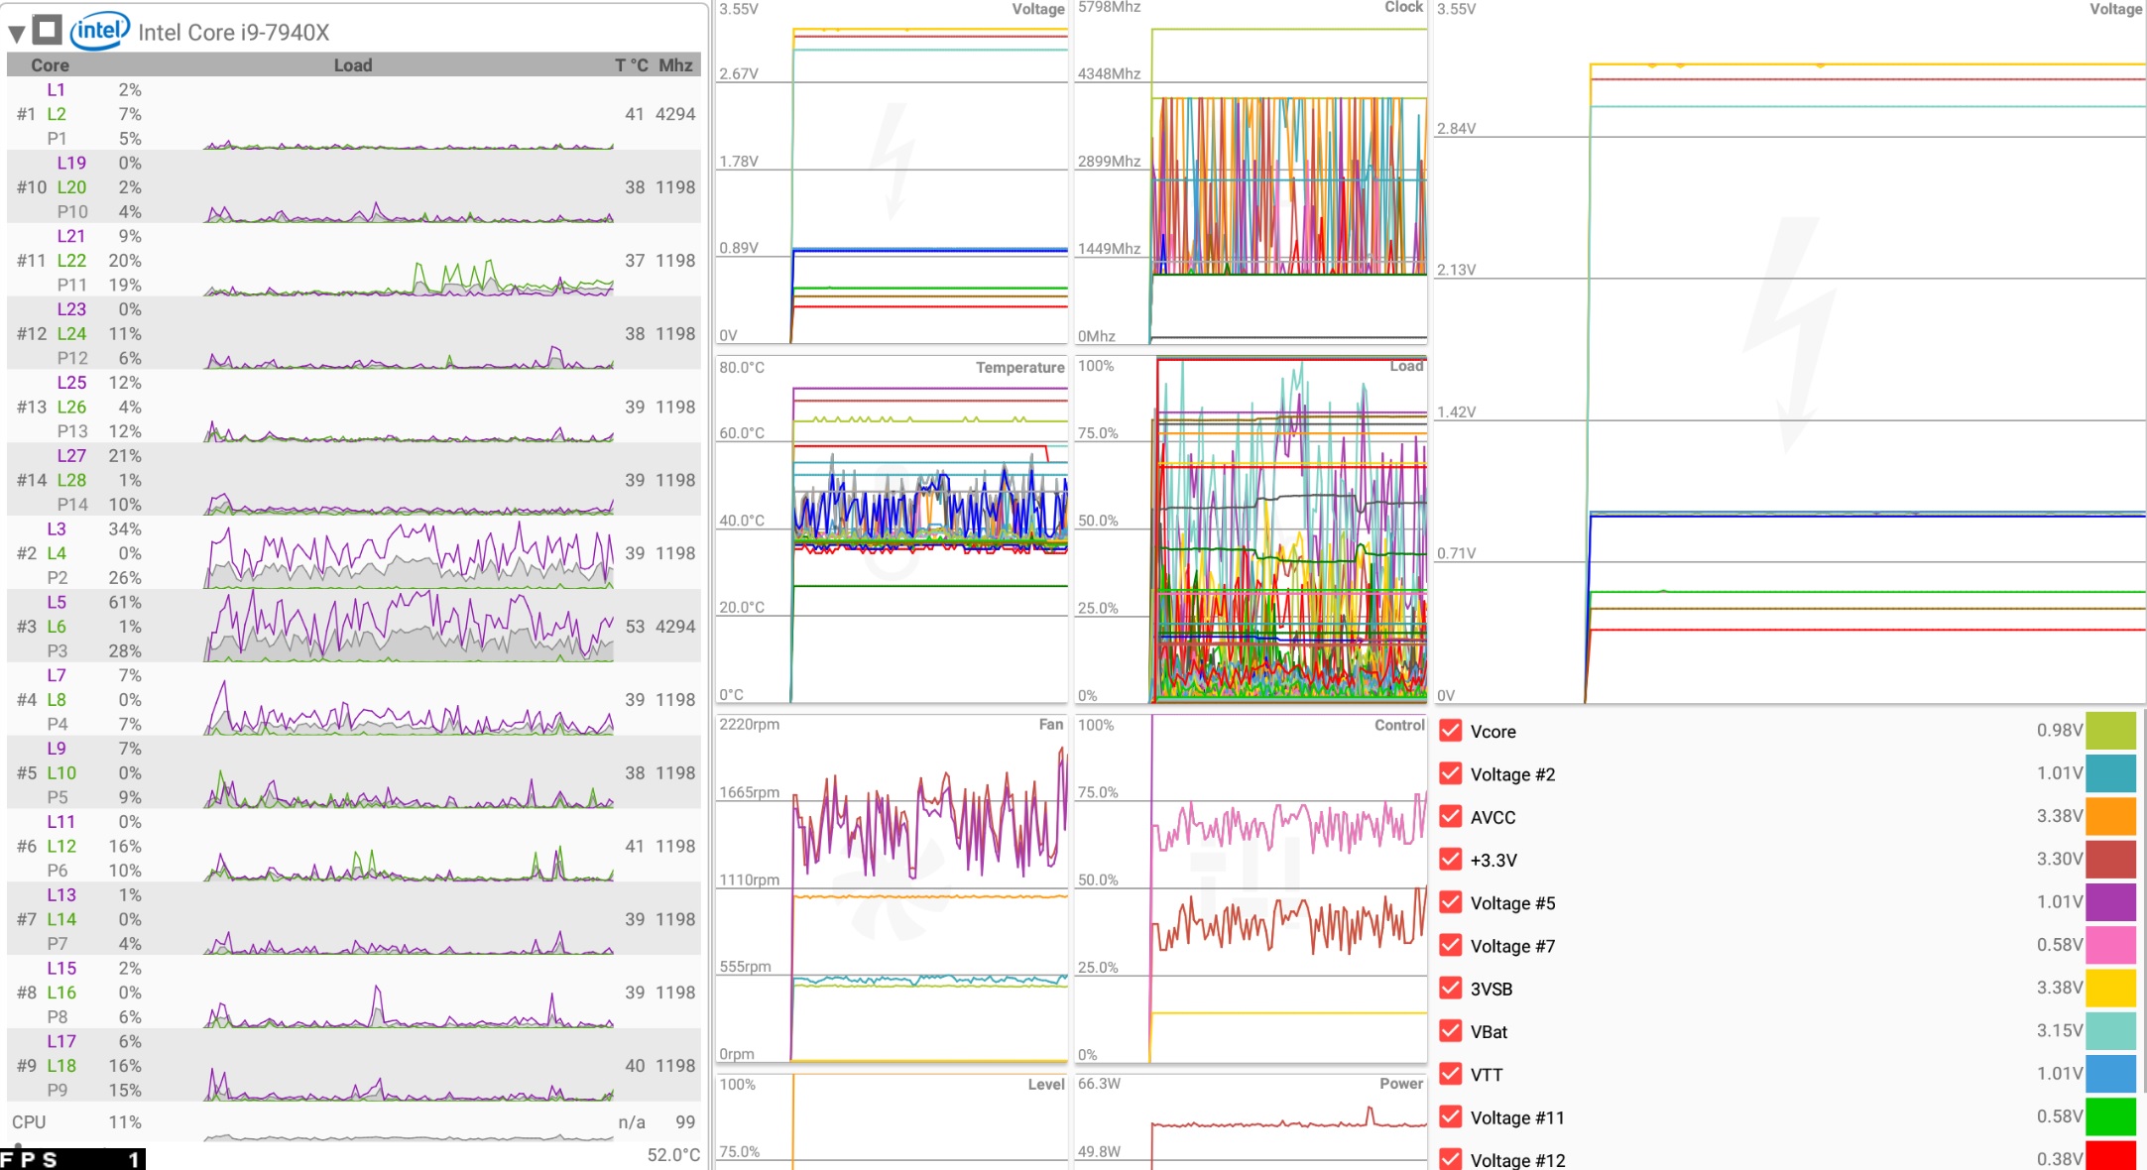Click the yellow 3VSB color swatch
The width and height of the screenshot is (2147, 1170).
pyautogui.click(x=2110, y=988)
